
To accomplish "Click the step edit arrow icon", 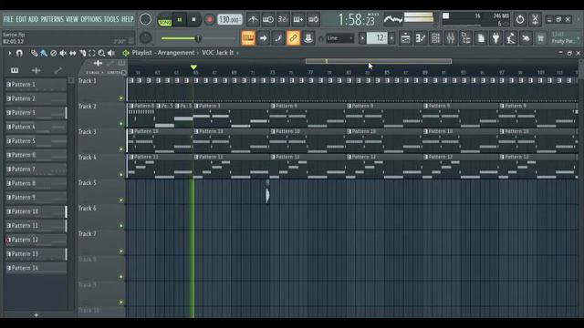I will pyautogui.click(x=264, y=38).
